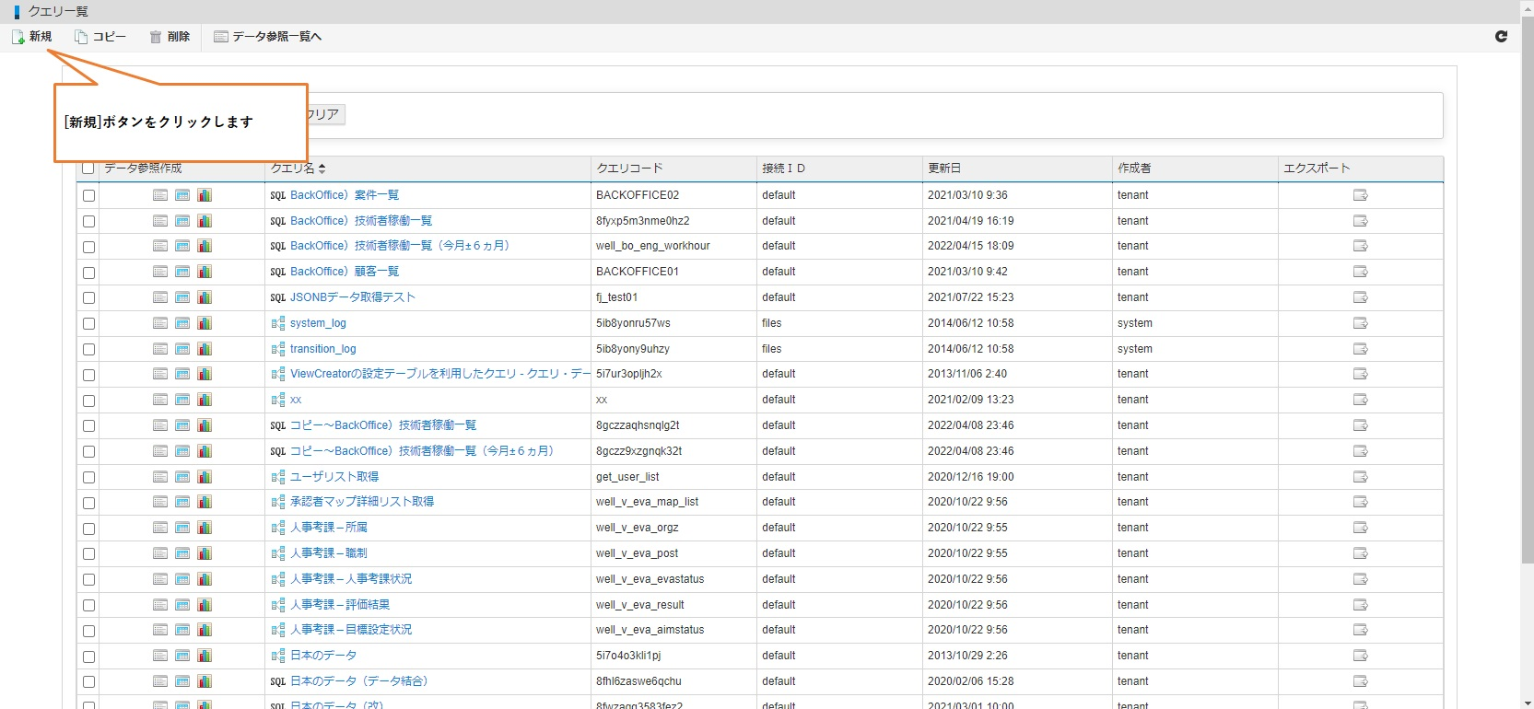This screenshot has width=1534, height=709.
Task: Toggle the select-all checkbox in table header
Action: point(88,169)
